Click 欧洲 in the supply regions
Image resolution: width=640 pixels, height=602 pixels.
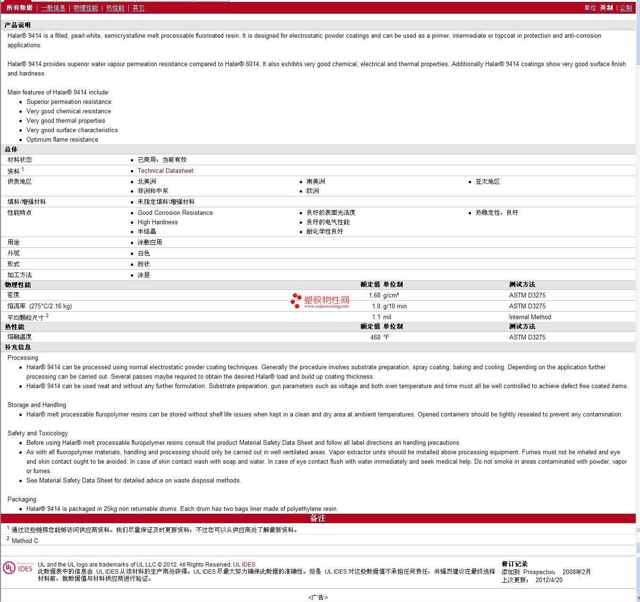click(312, 191)
